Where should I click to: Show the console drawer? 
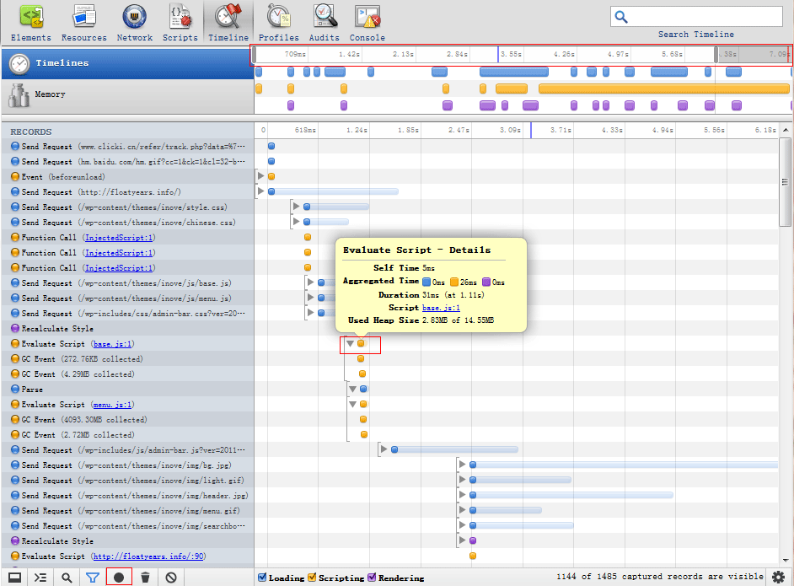[40, 578]
